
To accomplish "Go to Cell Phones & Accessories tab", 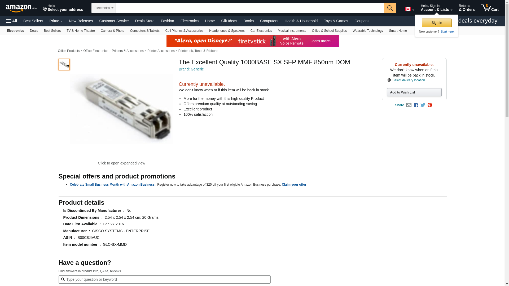I will coord(184,31).
